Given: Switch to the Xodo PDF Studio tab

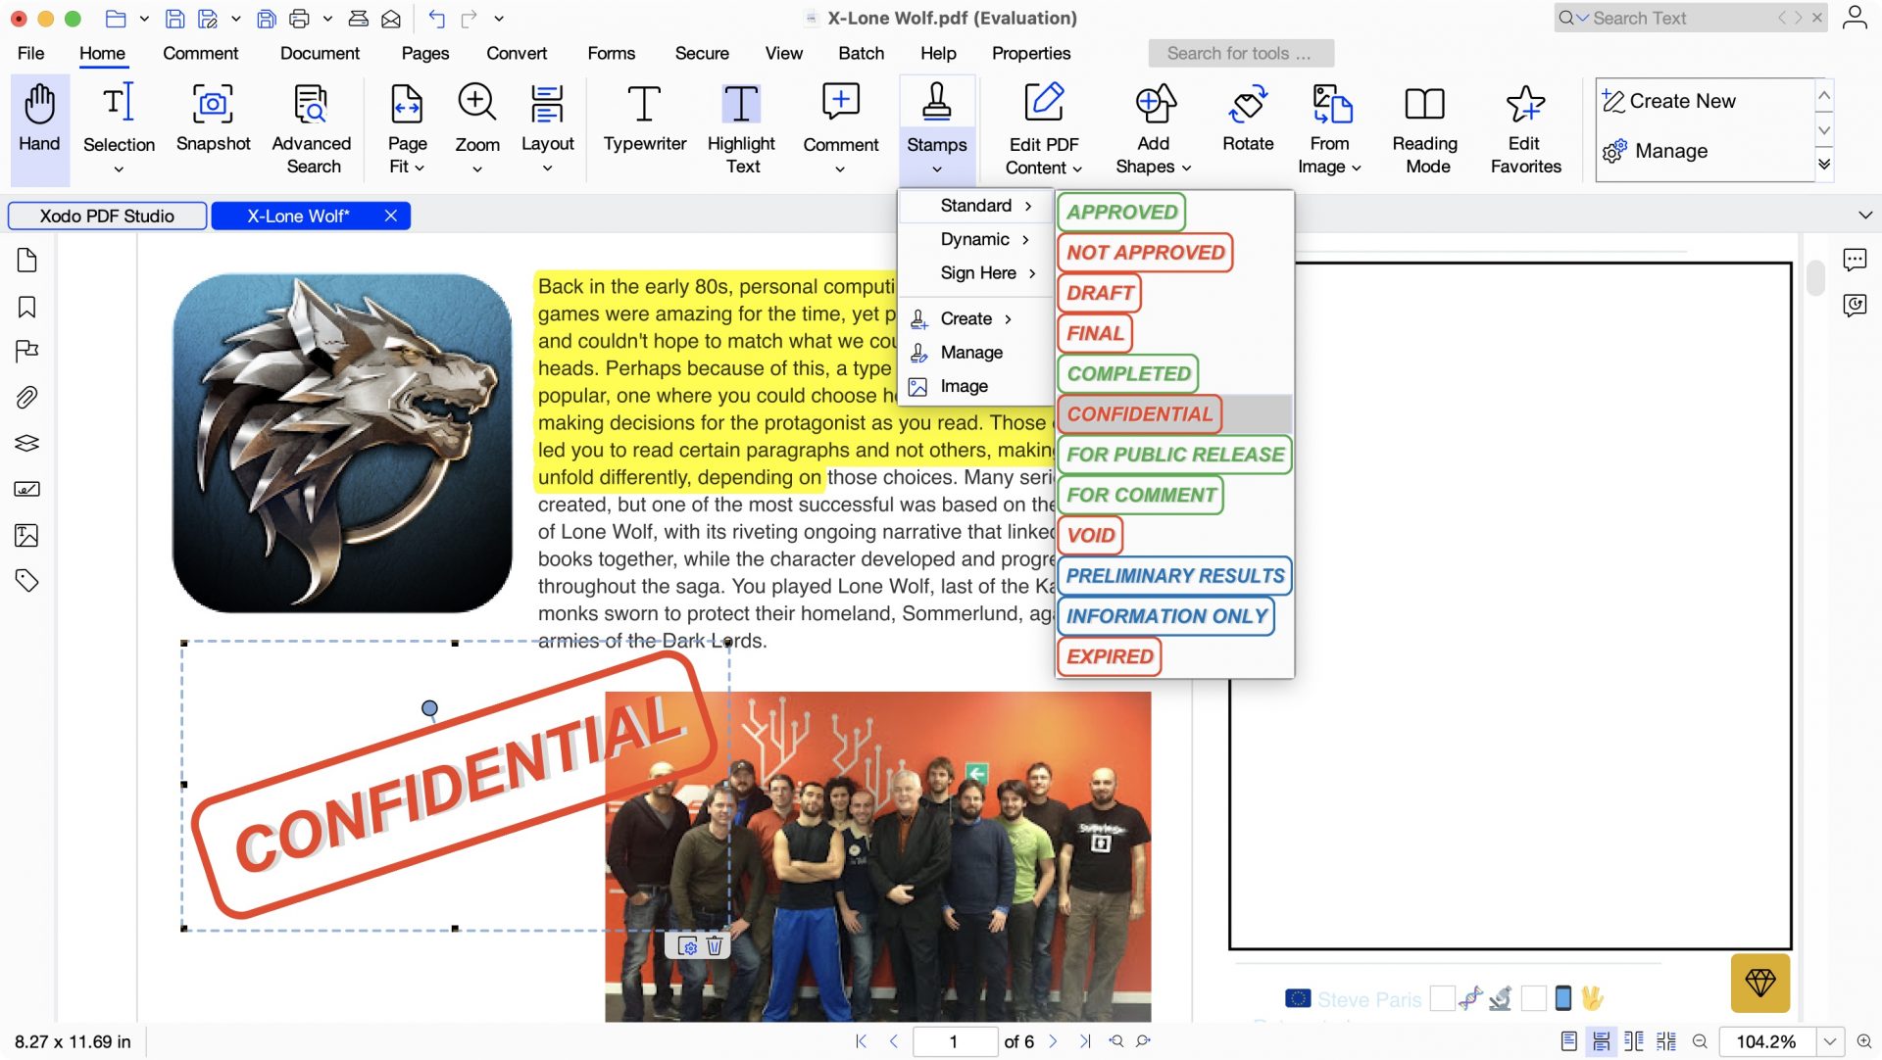Looking at the screenshot, I should (108, 216).
